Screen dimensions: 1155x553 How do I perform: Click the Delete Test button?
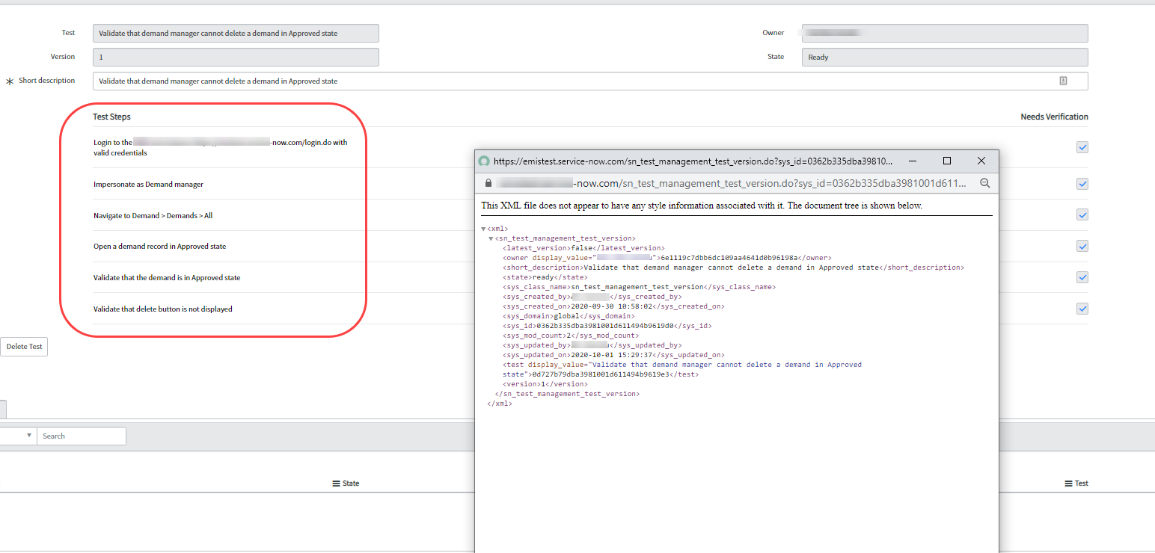(24, 347)
